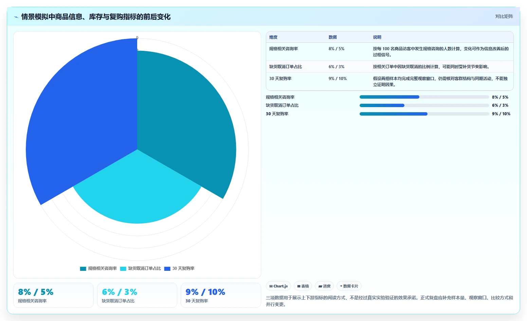Toggle the 缺货取消订单占比 legend item
Viewport: 527px width, 321px height.
pos(141,268)
